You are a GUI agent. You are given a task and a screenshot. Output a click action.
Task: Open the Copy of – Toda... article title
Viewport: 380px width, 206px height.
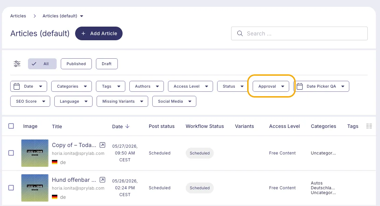pyautogui.click(x=74, y=145)
